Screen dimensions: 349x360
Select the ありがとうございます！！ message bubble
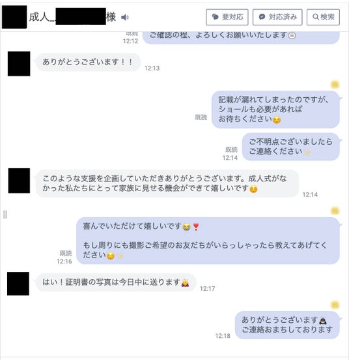[x=88, y=62]
